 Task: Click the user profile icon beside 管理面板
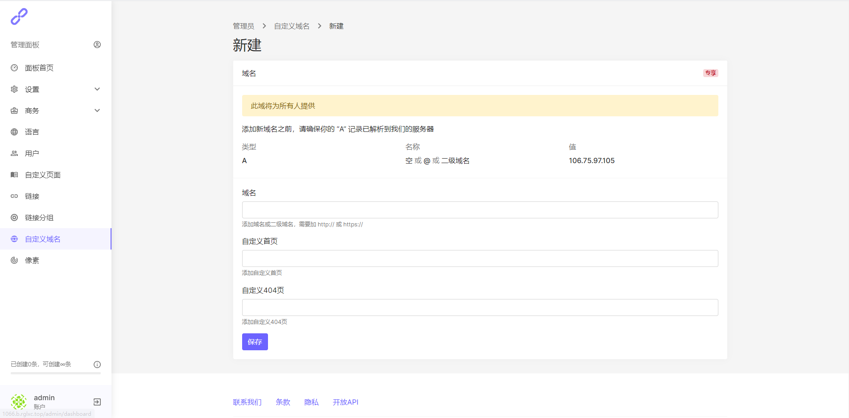coord(97,45)
